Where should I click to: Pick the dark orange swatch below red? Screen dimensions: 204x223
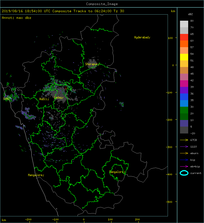pos(184,44)
